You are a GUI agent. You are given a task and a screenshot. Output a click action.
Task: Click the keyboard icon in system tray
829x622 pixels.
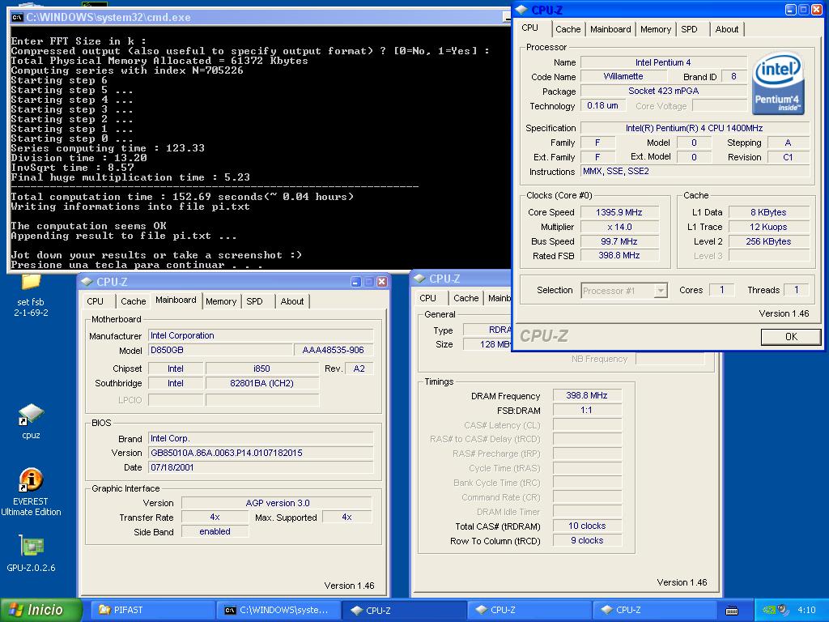coord(732,611)
